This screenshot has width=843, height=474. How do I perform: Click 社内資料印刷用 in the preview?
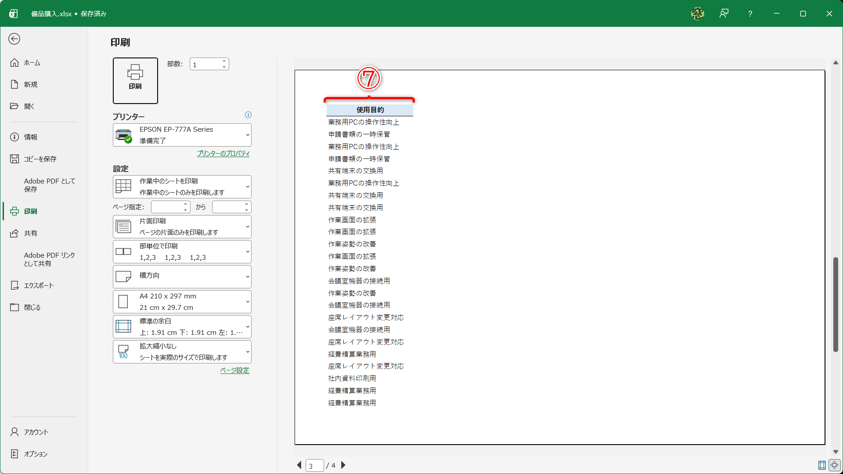pos(352,378)
